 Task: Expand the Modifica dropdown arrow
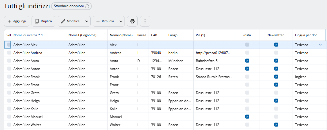coord(87,21)
